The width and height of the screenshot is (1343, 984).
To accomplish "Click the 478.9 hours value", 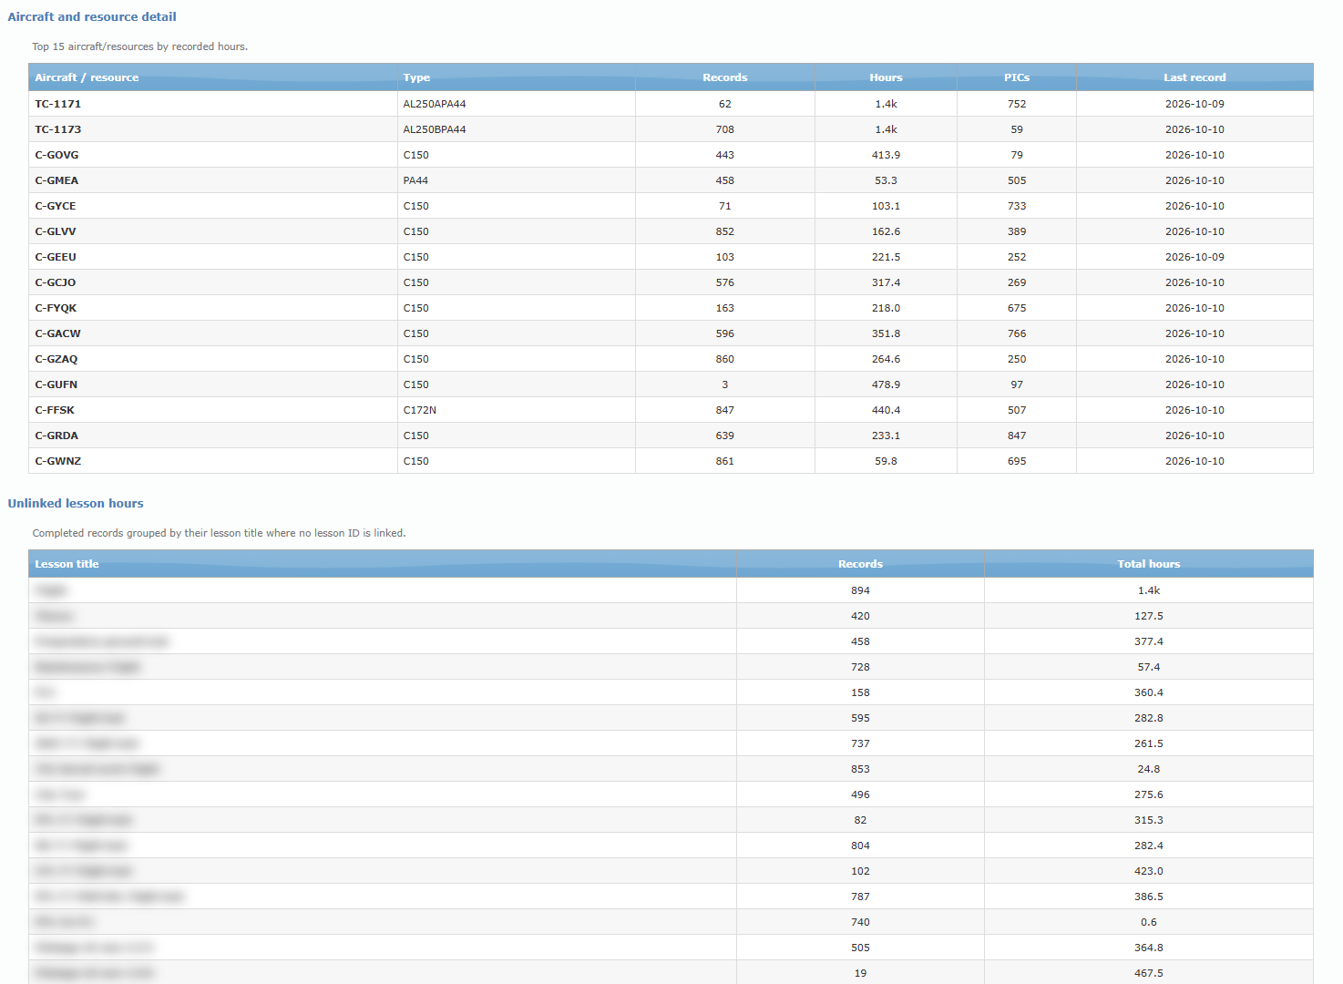I will tap(886, 384).
